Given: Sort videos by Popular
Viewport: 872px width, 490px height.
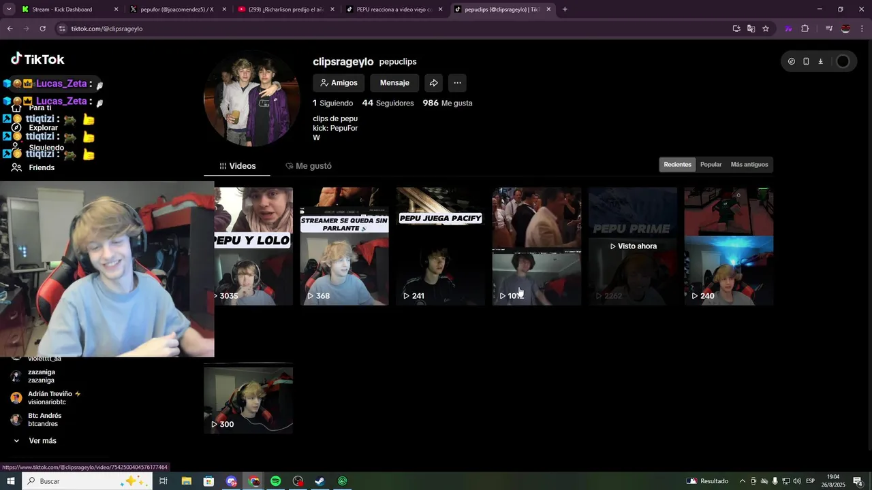Looking at the screenshot, I should click(711, 165).
